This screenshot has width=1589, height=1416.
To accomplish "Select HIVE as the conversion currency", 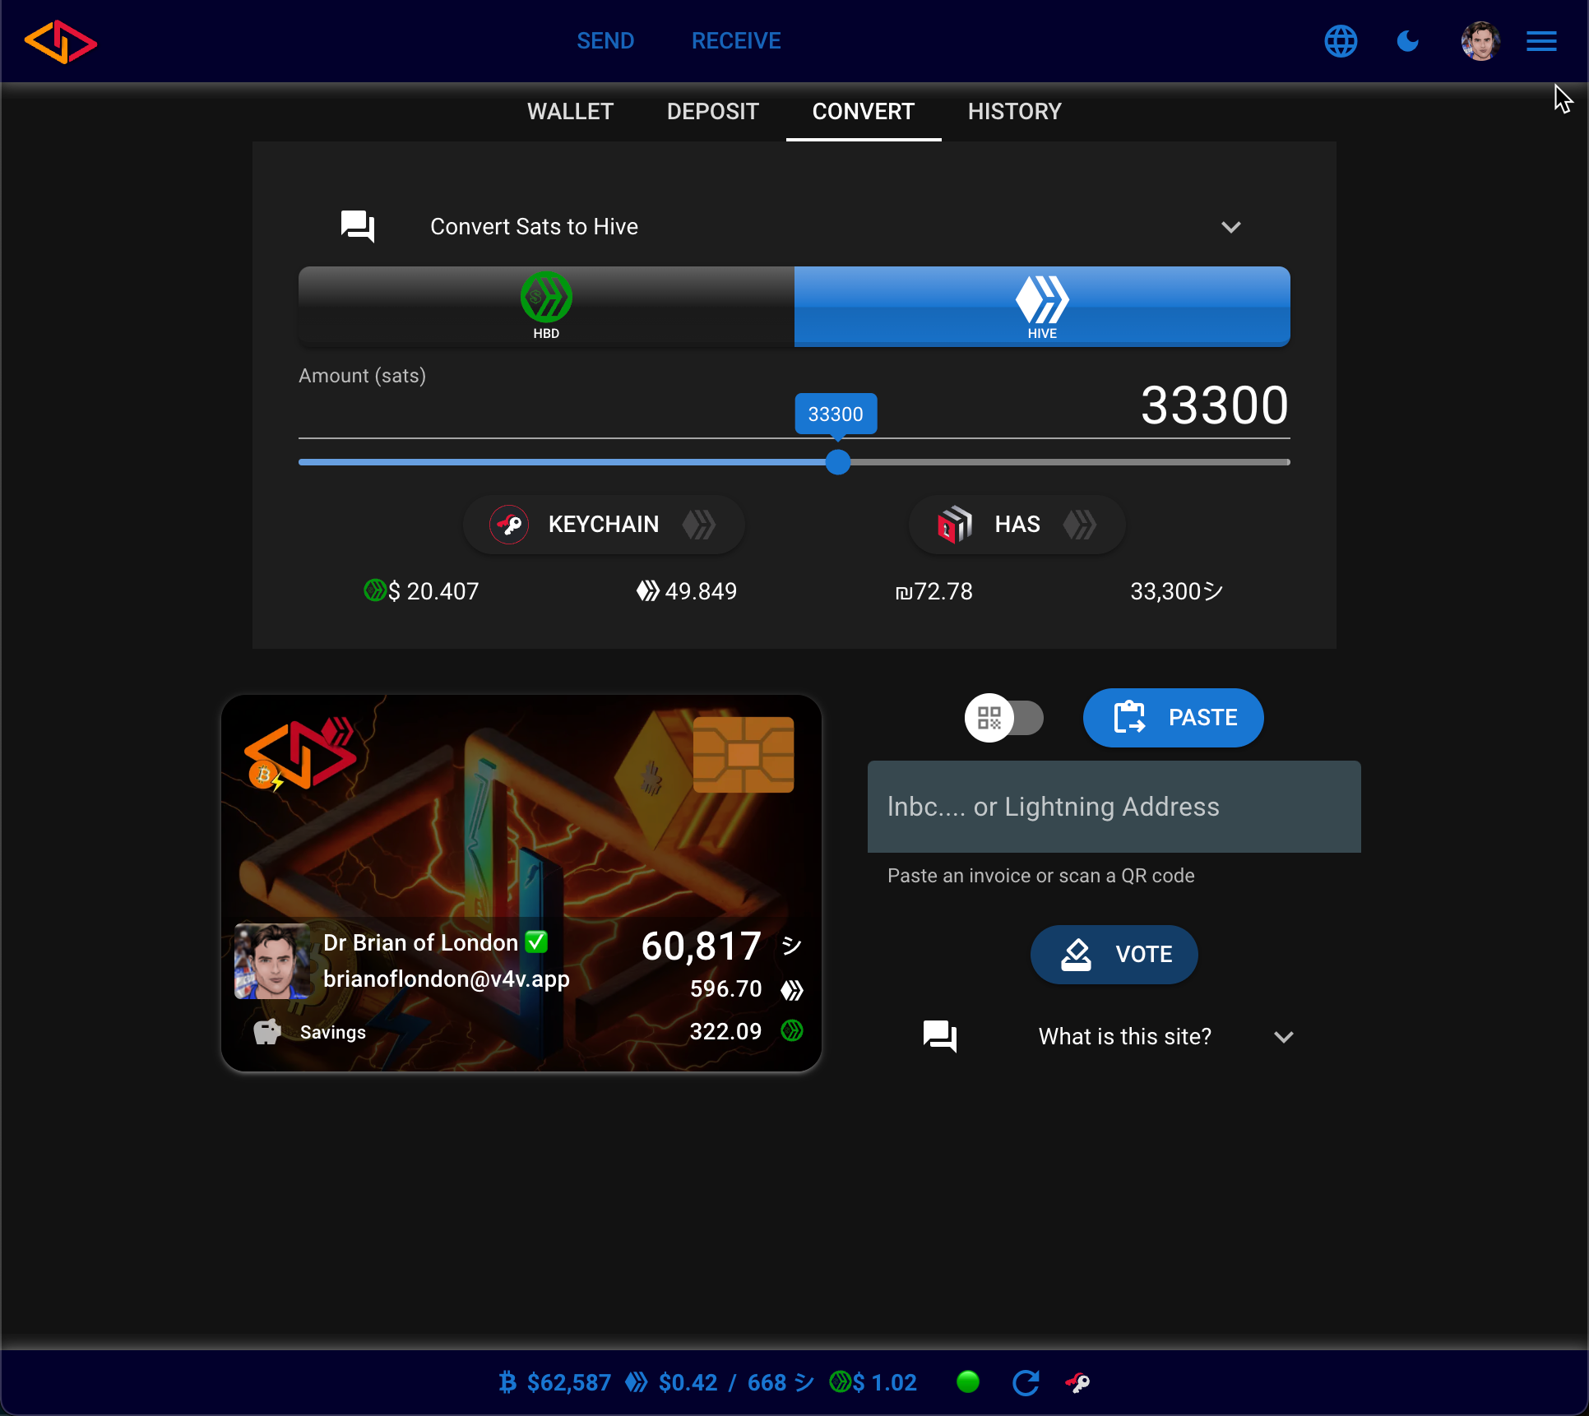I will click(x=1042, y=307).
